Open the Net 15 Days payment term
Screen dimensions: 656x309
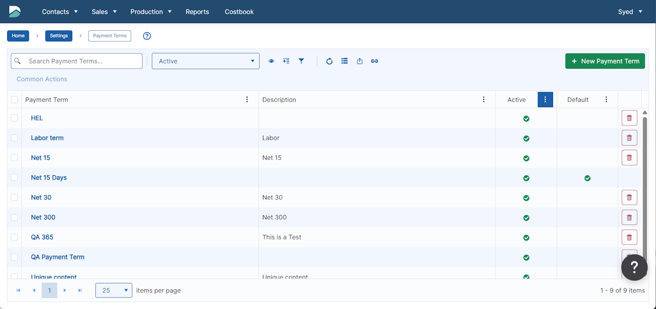49,178
